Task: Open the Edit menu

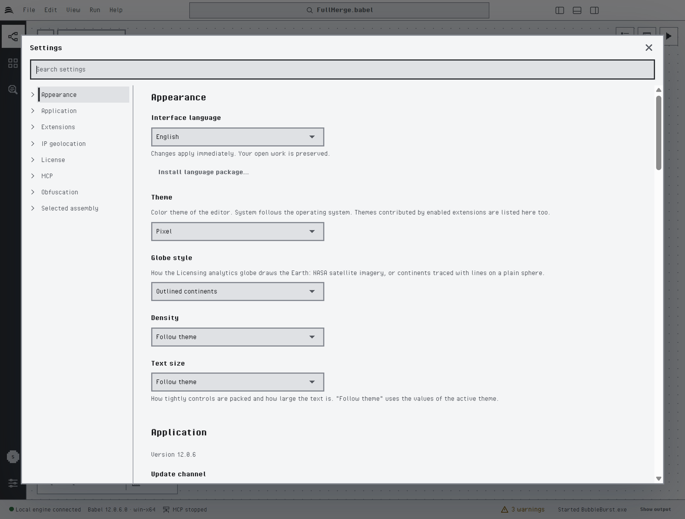Action: pyautogui.click(x=51, y=10)
